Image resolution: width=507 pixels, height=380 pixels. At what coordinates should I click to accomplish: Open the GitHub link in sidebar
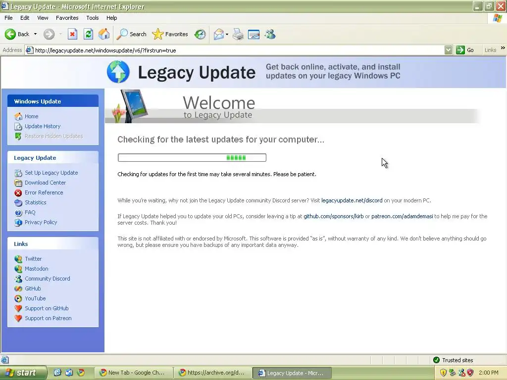pos(33,288)
